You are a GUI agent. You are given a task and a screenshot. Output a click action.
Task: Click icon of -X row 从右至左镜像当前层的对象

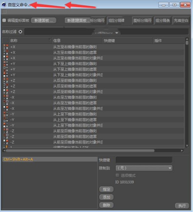click(6, 108)
